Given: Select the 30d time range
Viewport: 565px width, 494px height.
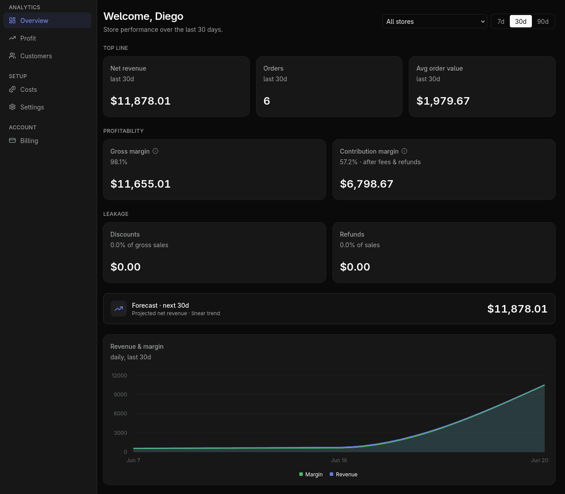Looking at the screenshot, I should click(521, 21).
